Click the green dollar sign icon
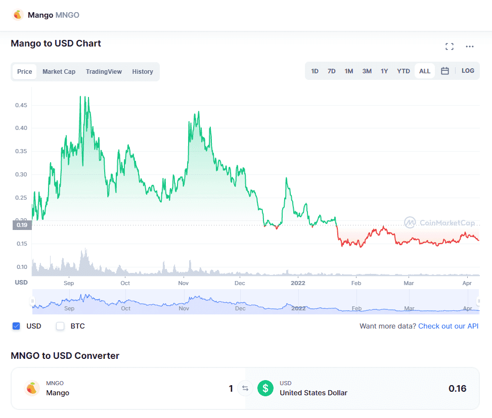 click(x=265, y=388)
